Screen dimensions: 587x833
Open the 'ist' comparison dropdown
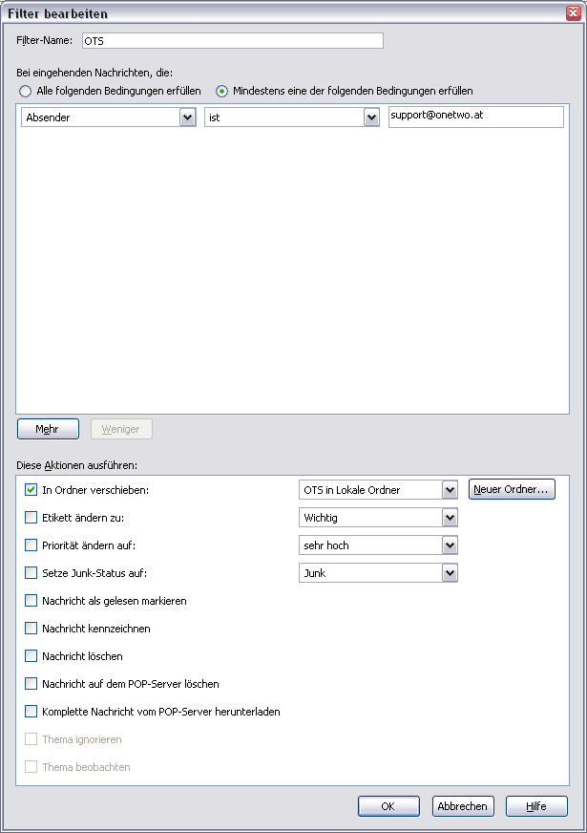(x=292, y=117)
